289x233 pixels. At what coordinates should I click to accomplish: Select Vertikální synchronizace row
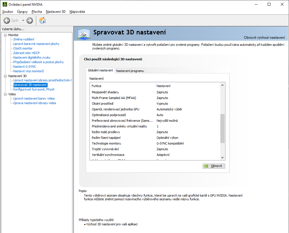click(x=155, y=155)
